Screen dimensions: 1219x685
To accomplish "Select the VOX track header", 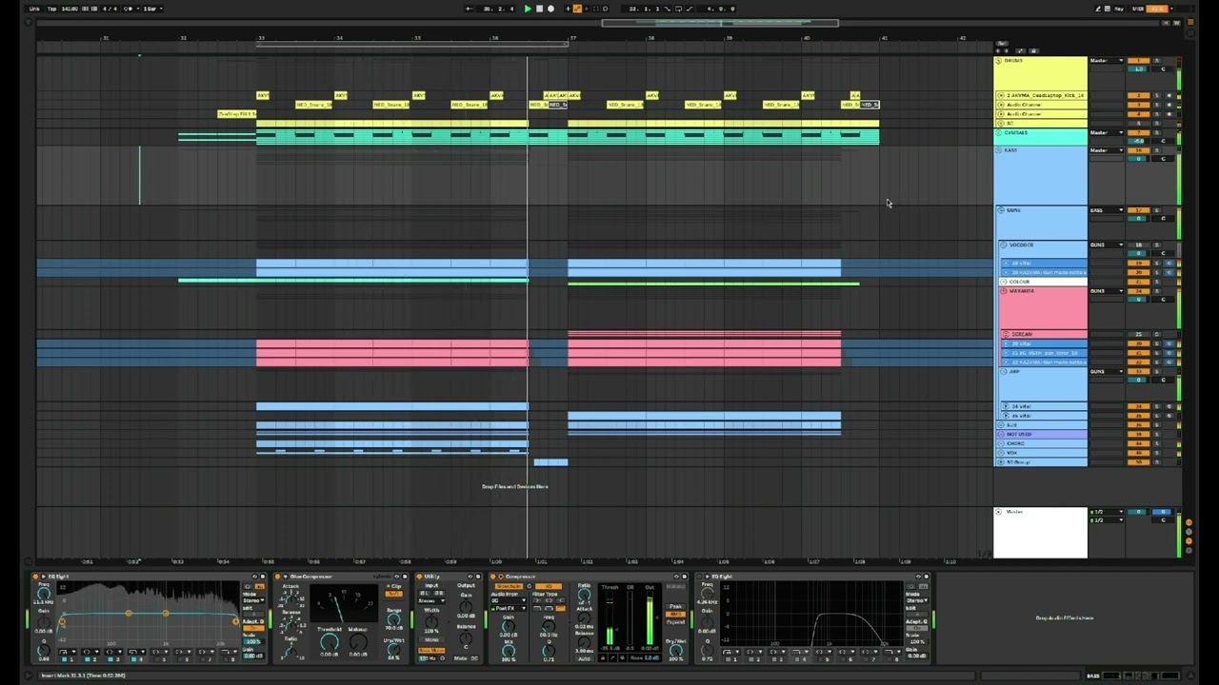I will 1042,453.
